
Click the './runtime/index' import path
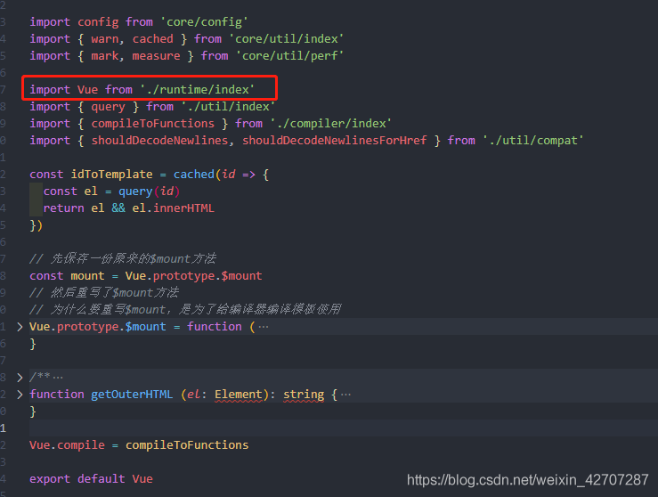coord(198,90)
